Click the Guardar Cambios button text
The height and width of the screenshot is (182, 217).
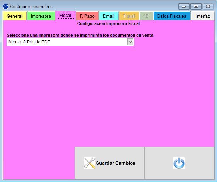115,163
